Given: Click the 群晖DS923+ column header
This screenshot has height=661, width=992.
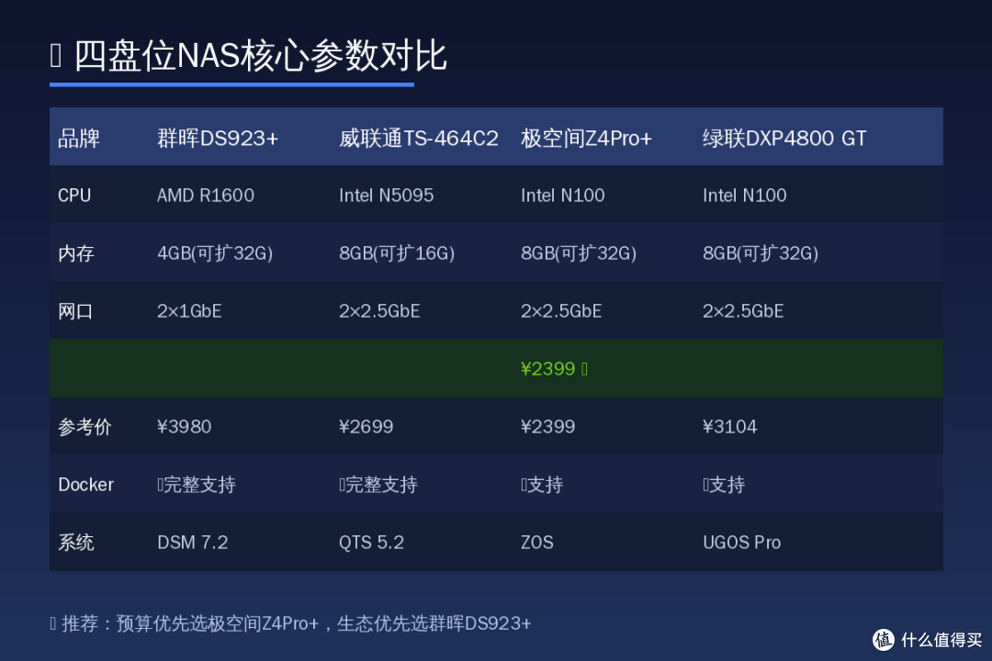Looking at the screenshot, I should pos(218,138).
